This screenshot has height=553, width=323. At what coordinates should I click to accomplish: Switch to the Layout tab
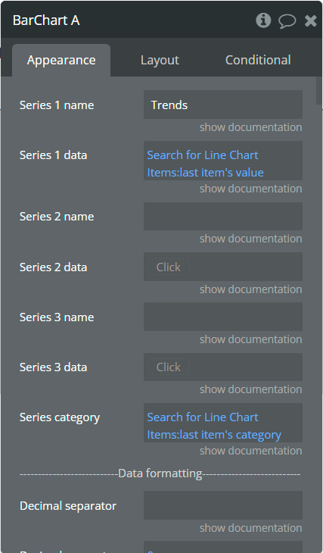(x=160, y=60)
